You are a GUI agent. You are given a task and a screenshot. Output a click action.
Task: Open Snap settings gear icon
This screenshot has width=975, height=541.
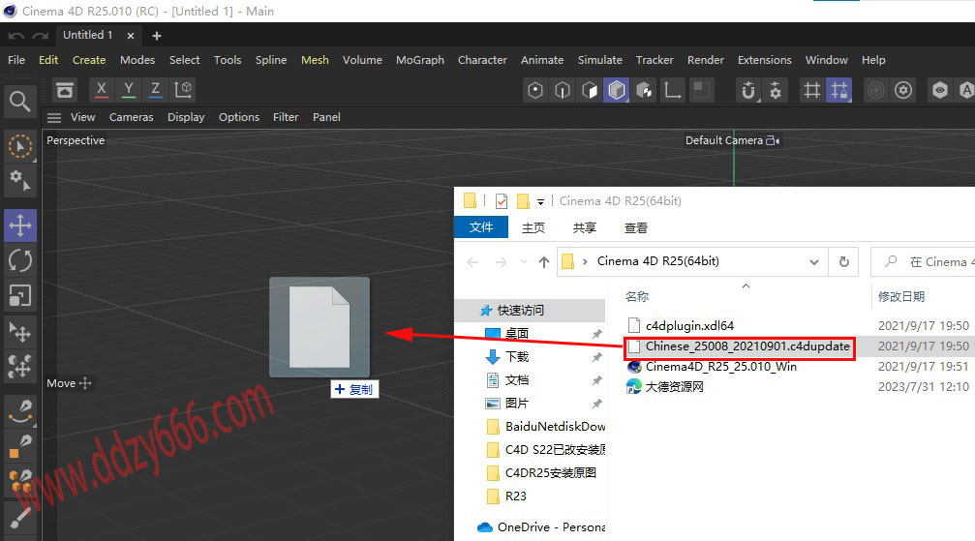(x=776, y=91)
